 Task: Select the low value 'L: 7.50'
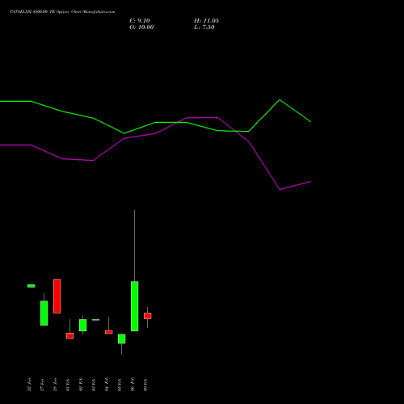[x=204, y=27]
